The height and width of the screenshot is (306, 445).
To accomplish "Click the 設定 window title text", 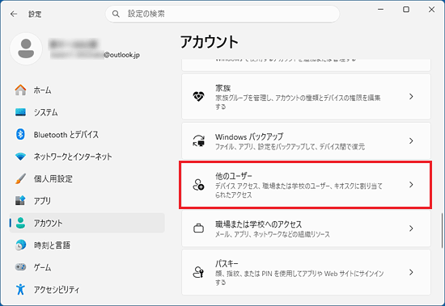I will pyautogui.click(x=35, y=14).
